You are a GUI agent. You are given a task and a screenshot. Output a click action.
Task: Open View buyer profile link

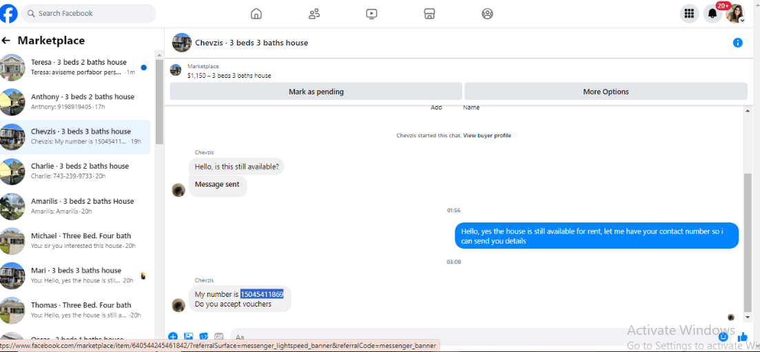[x=486, y=136]
